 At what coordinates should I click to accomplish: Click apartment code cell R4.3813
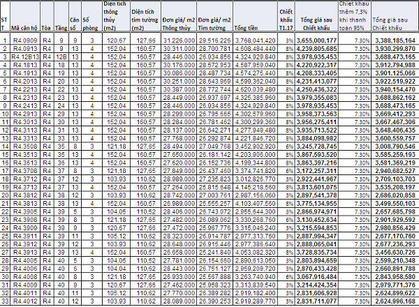point(25,204)
